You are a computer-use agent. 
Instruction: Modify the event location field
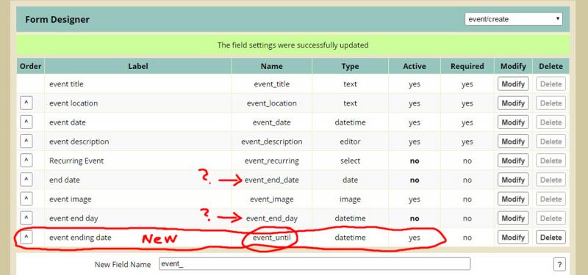(x=513, y=103)
